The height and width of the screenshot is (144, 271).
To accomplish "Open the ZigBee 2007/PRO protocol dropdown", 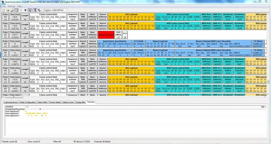I will click(55, 10).
